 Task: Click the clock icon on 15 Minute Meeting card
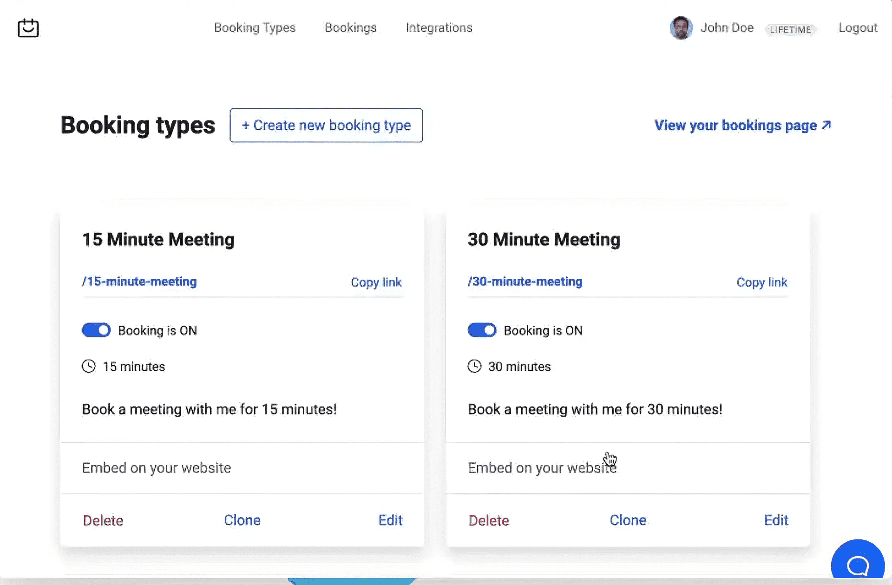click(89, 366)
